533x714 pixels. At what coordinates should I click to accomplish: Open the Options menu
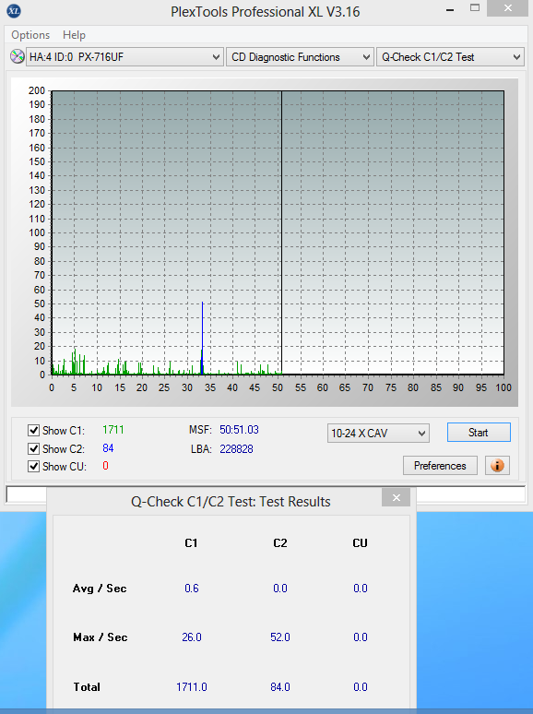tap(30, 35)
